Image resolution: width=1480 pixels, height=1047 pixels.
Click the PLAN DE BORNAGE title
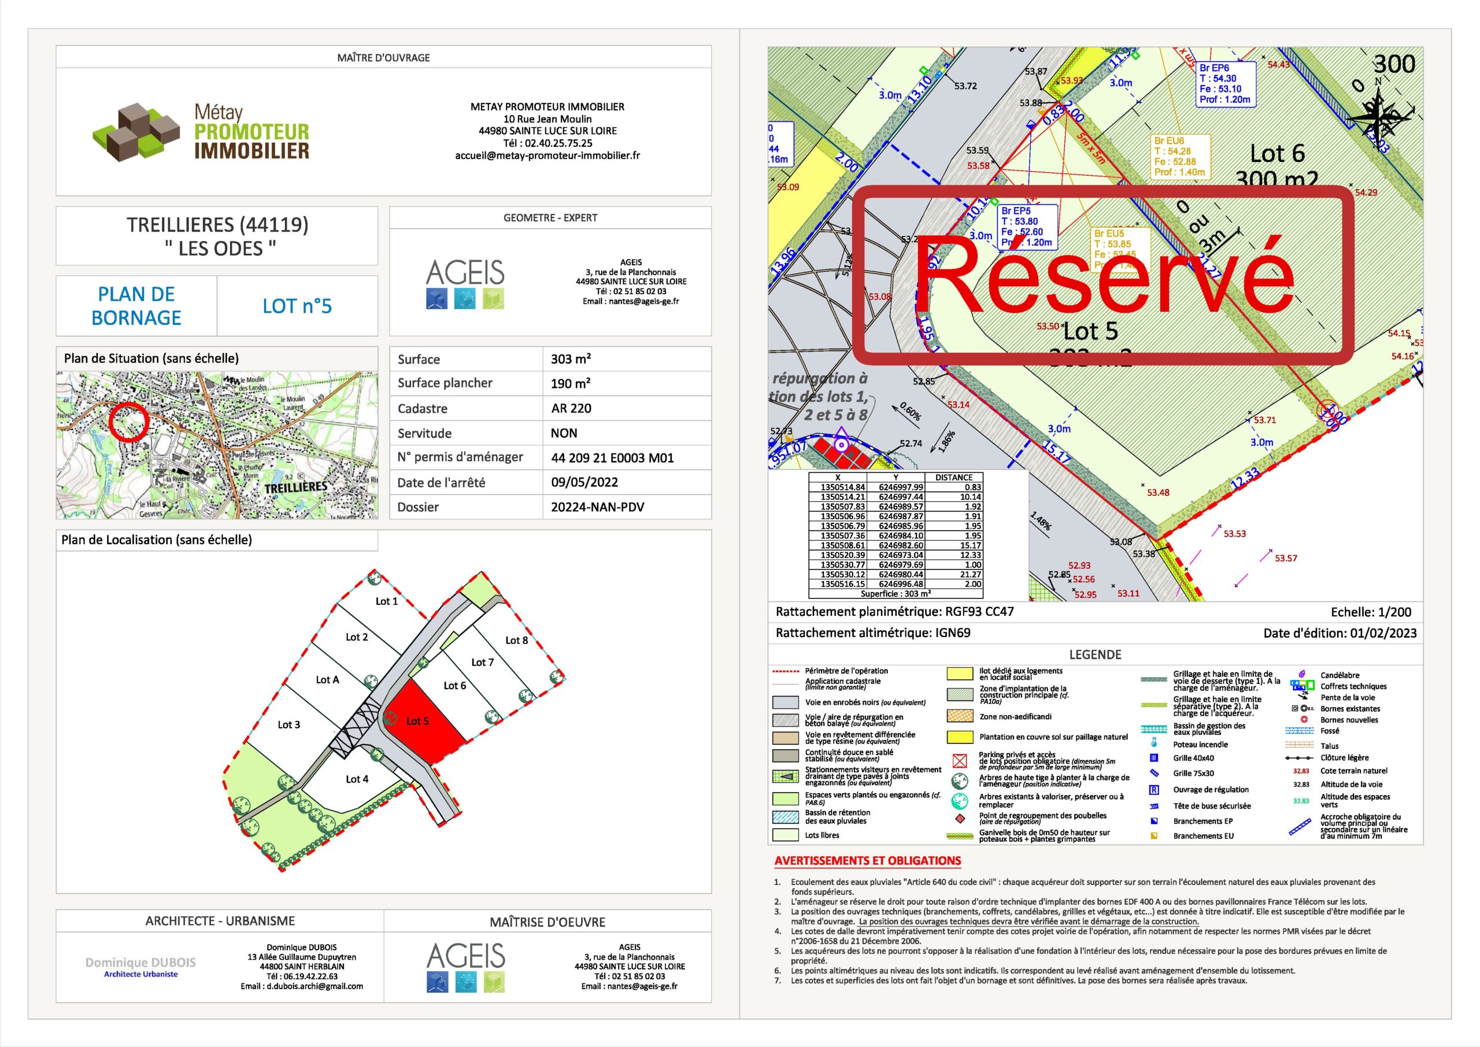coord(136,306)
